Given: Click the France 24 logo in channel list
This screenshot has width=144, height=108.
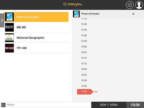Looking at the screenshot, I should [x=9, y=17].
